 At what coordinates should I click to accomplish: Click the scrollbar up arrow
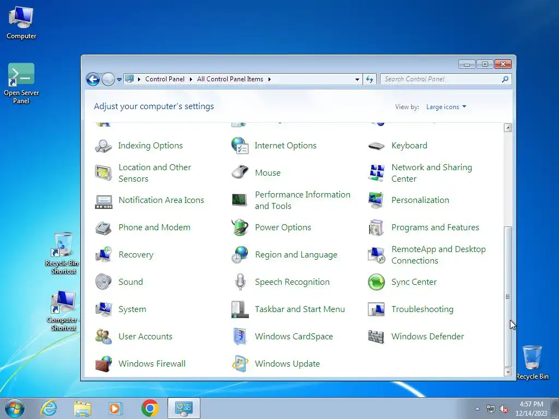pyautogui.click(x=508, y=128)
